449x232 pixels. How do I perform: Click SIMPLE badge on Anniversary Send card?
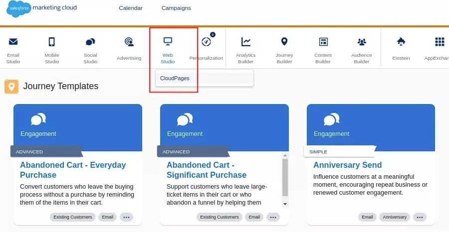(340, 151)
